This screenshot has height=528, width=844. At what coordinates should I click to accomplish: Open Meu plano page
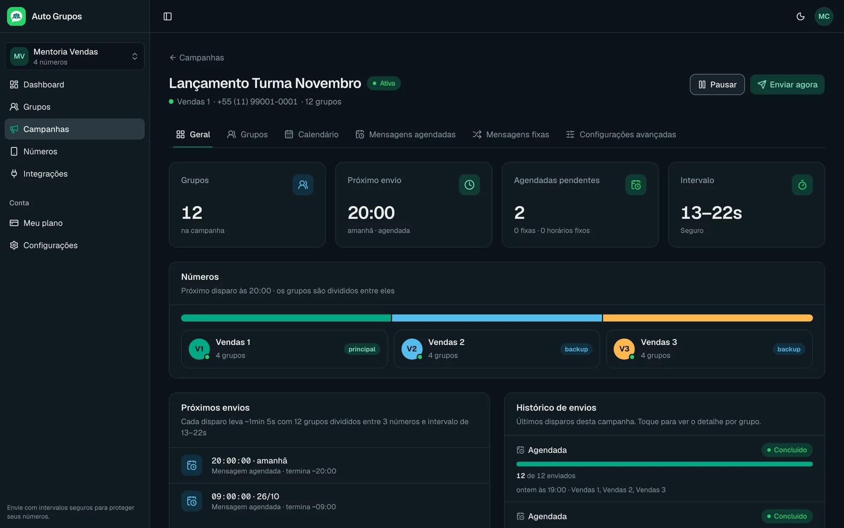point(75,223)
